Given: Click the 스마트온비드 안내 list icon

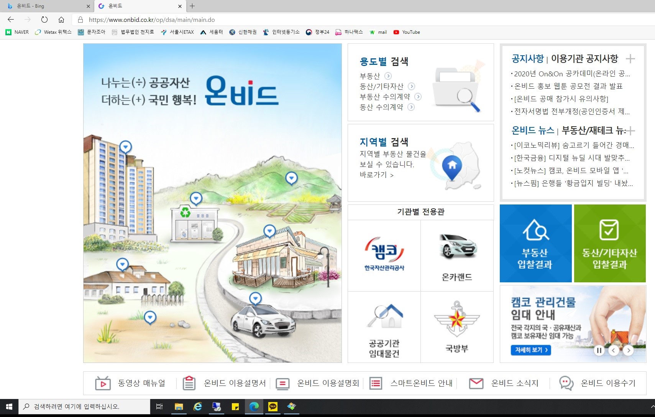Looking at the screenshot, I should coord(376,383).
